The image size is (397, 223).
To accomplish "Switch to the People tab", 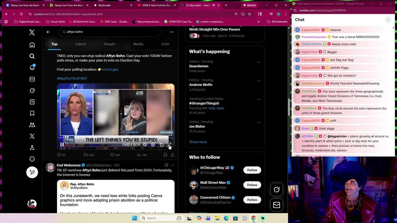I will point(109,44).
